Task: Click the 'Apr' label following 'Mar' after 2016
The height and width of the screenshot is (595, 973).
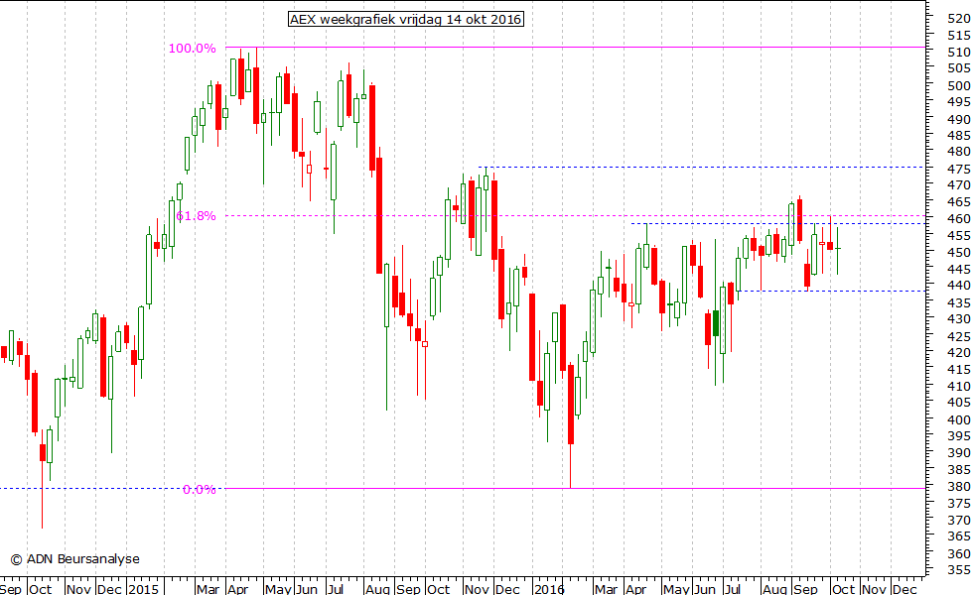Action: (x=636, y=588)
